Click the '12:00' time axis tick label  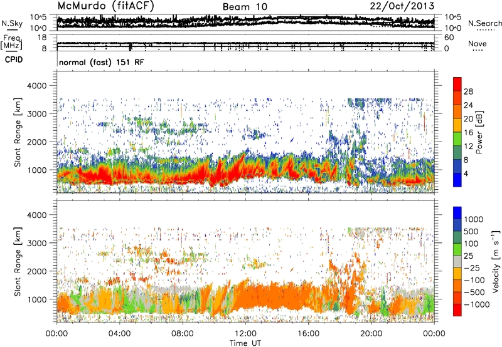(x=245, y=334)
